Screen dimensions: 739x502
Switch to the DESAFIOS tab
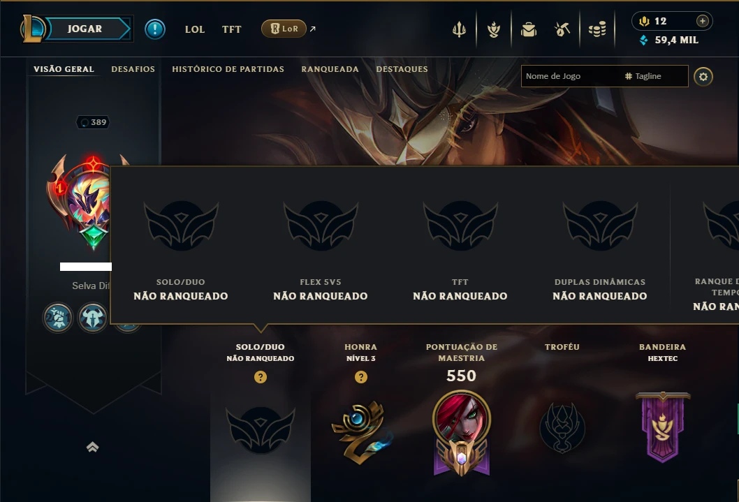(x=133, y=69)
